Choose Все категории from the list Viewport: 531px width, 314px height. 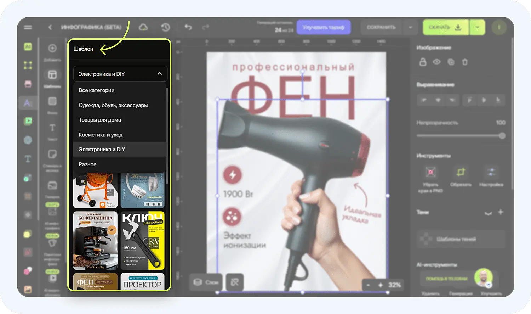120,90
